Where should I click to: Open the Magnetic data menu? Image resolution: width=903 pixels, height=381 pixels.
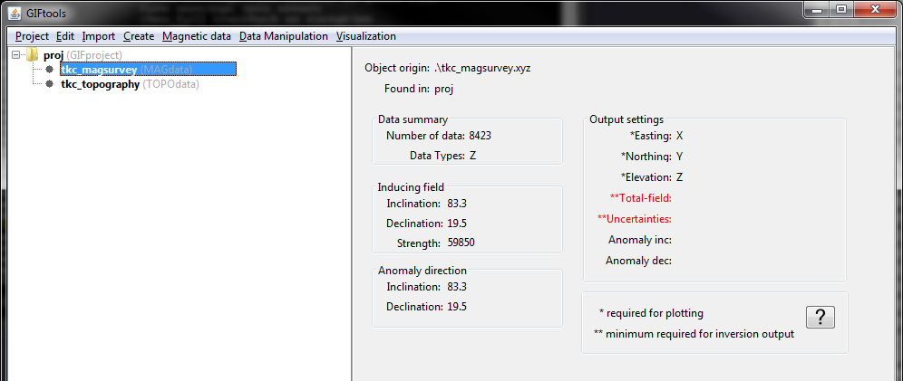(x=197, y=36)
